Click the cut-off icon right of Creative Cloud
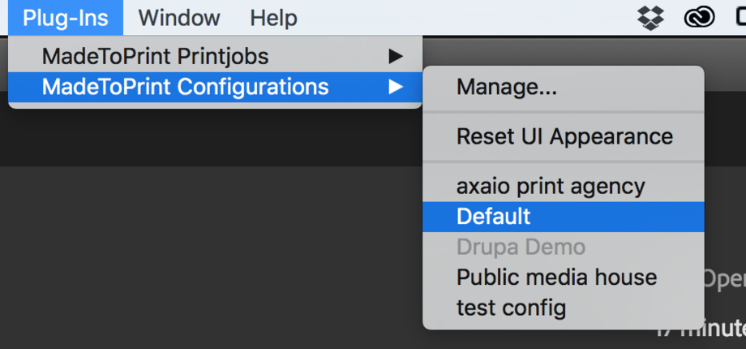Viewport: 746px width, 349px height. tap(740, 18)
